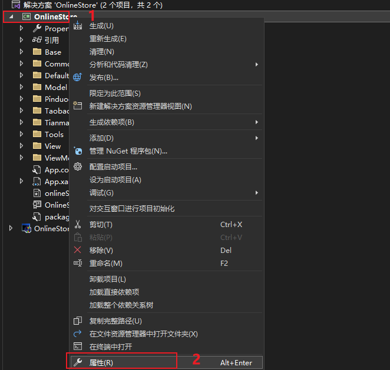Select 设为启动项目(A) from the menu

pyautogui.click(x=115, y=180)
